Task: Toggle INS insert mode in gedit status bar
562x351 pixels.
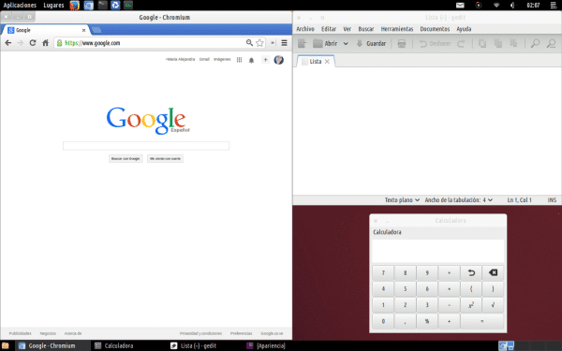Action: 552,200
